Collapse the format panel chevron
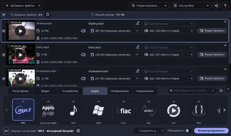The height and width of the screenshot is (136, 231). (x=228, y=89)
